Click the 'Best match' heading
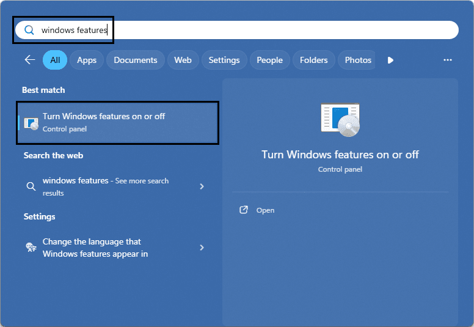The image size is (474, 327). (43, 90)
